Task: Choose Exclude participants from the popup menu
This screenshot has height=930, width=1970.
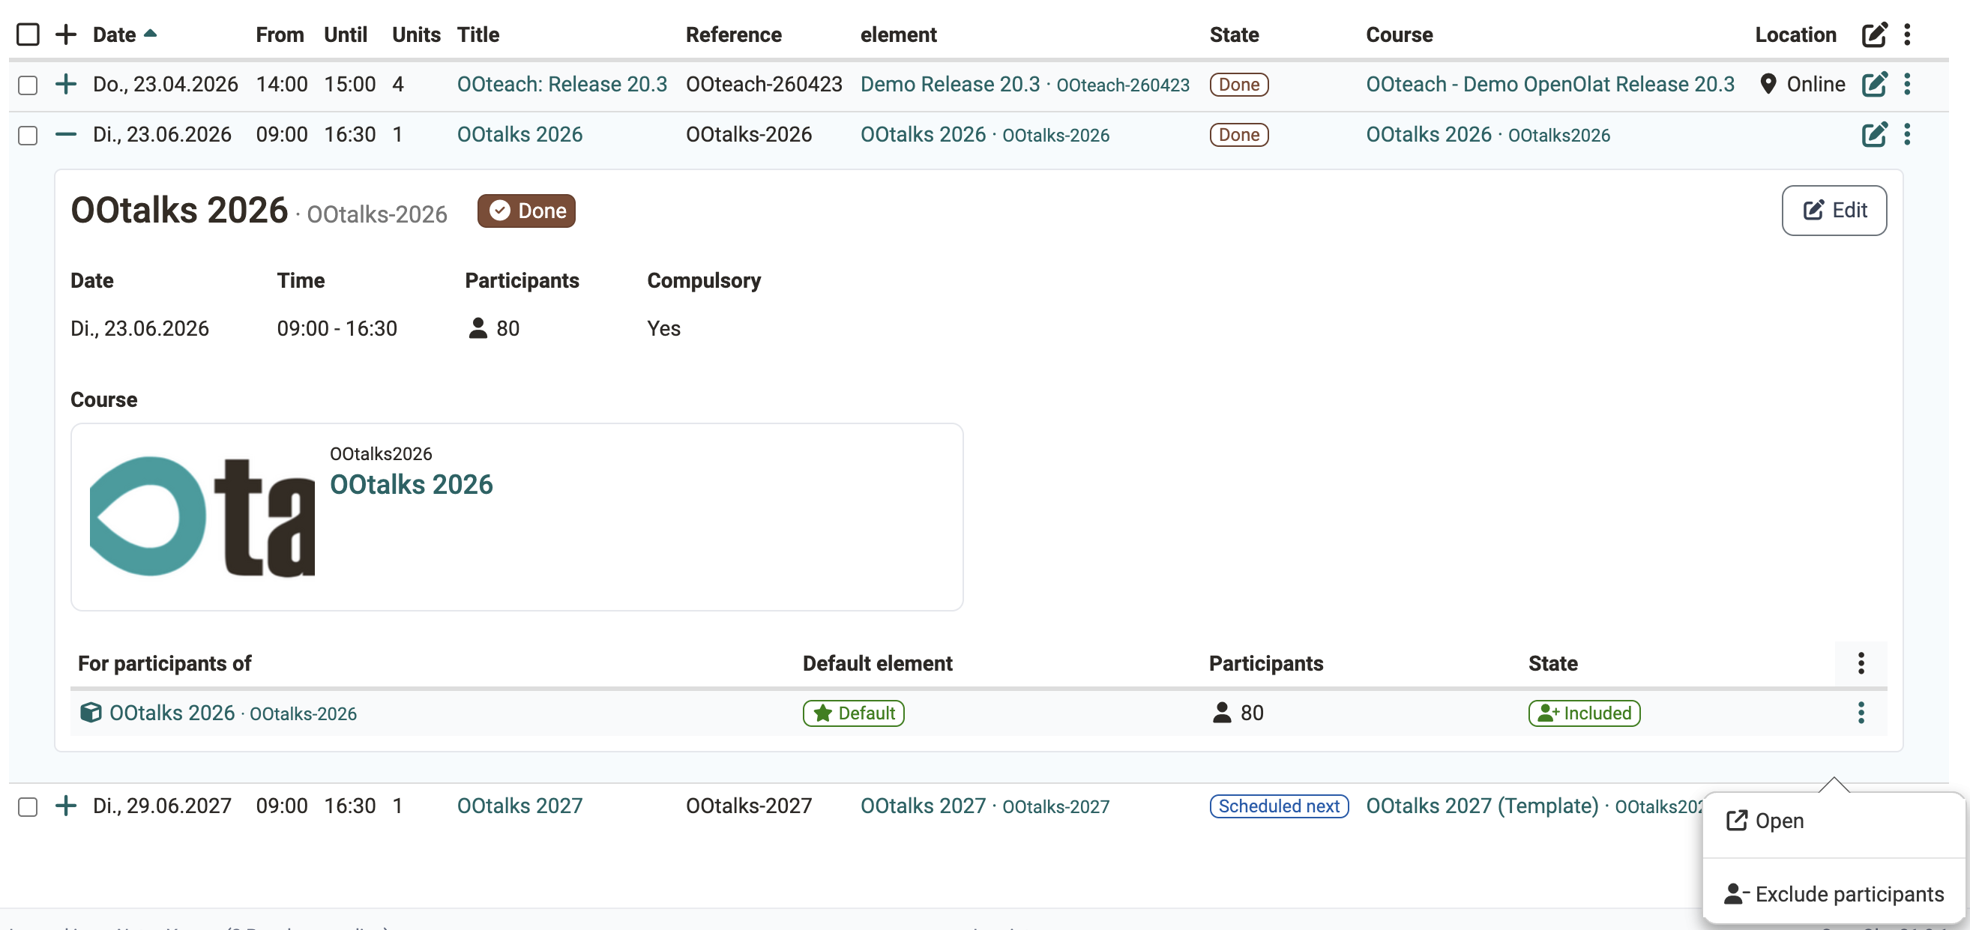Action: pos(1833,894)
